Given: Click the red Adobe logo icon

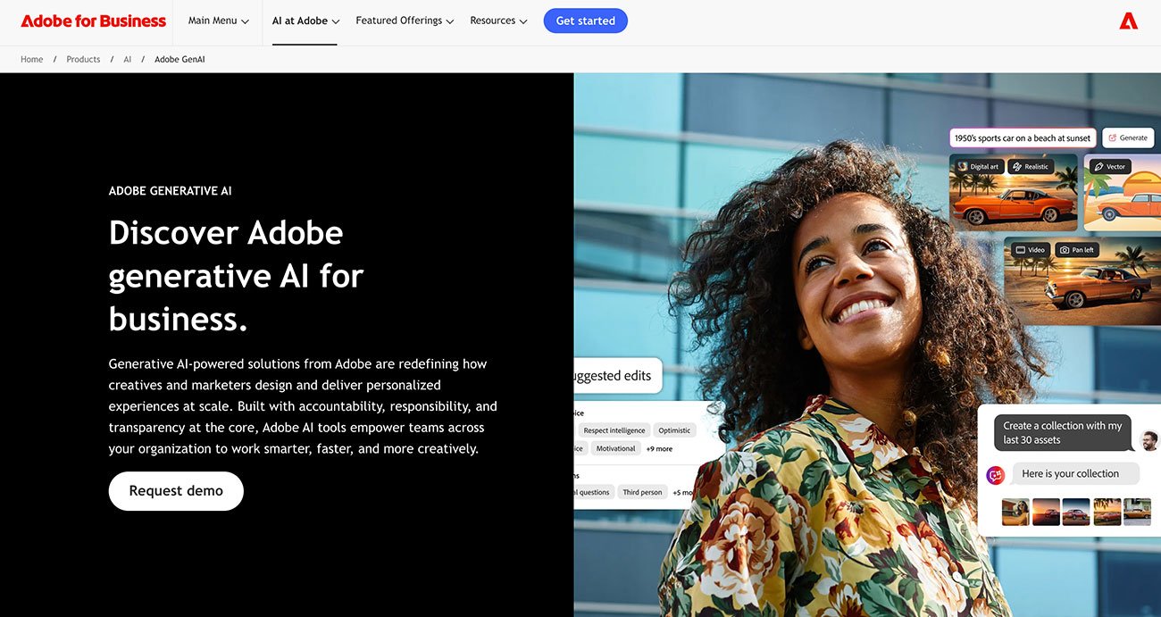Looking at the screenshot, I should point(1129,21).
